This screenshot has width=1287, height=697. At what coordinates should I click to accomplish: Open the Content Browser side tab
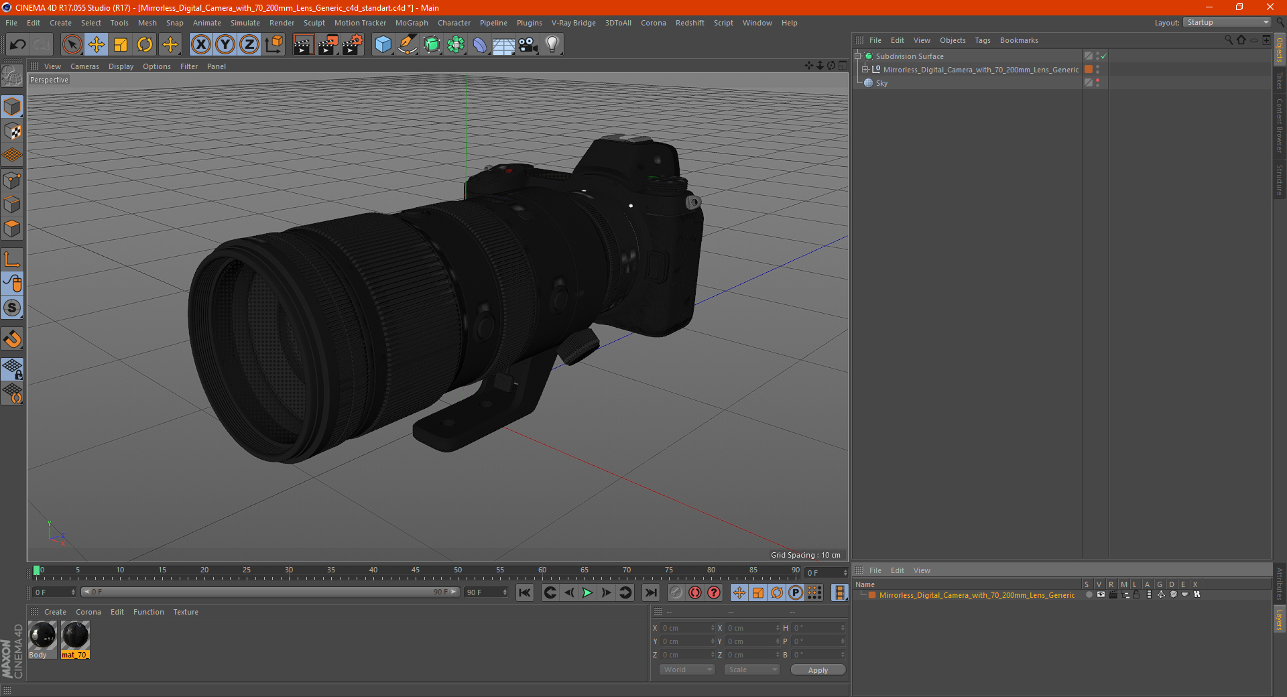tap(1280, 125)
